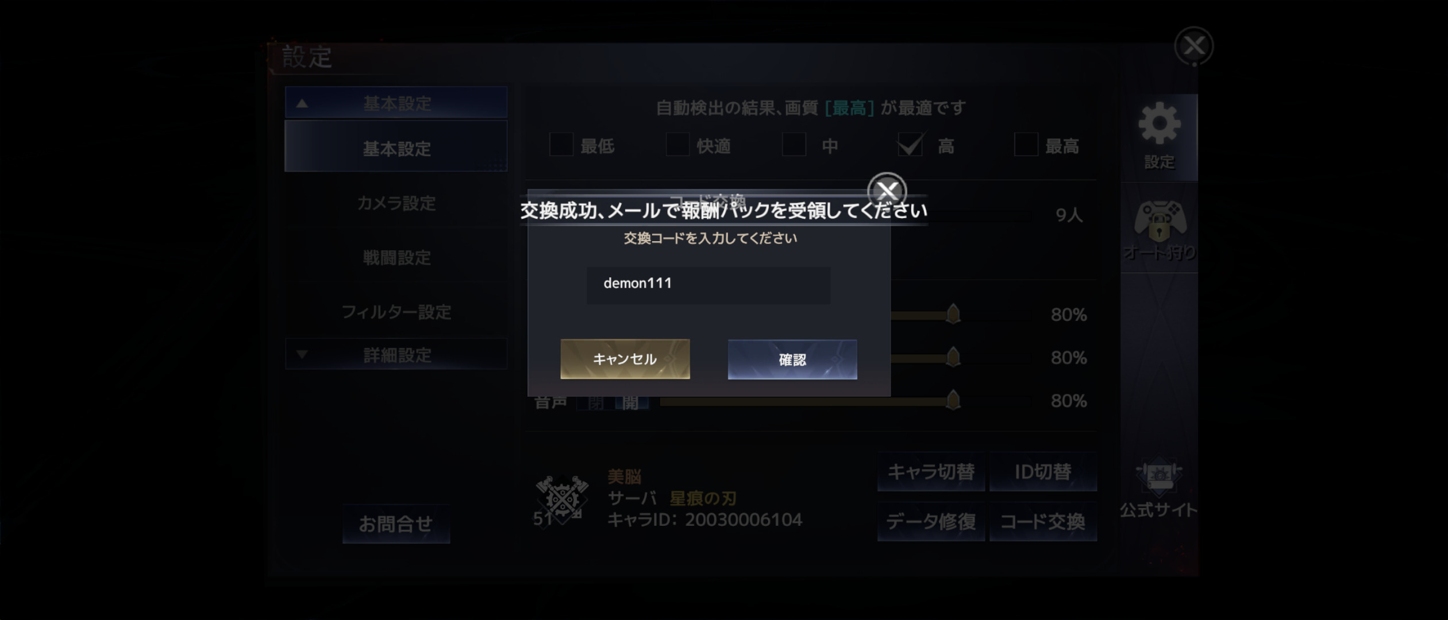Click the コード交換 button
The height and width of the screenshot is (620, 1448).
pos(1043,522)
